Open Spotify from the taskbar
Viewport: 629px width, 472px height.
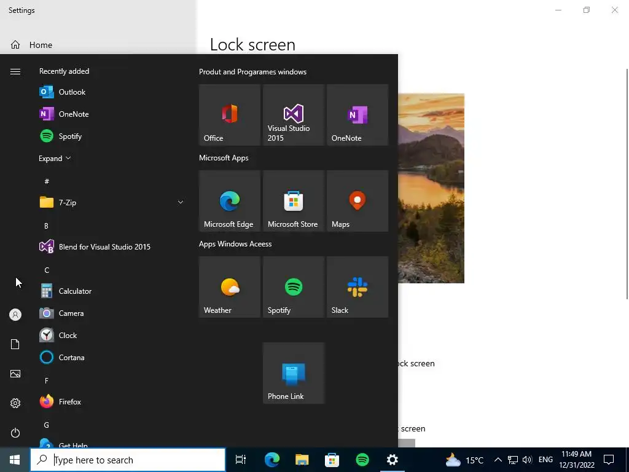click(x=362, y=460)
